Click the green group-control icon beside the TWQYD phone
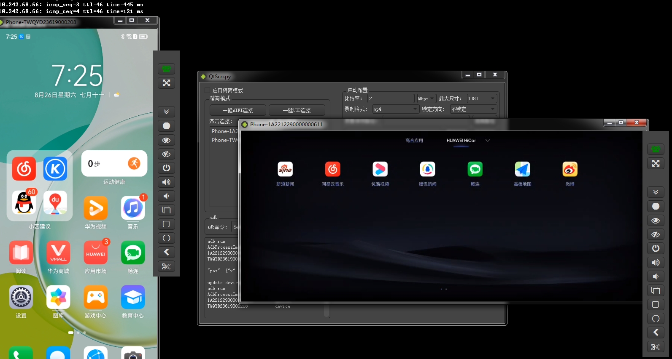 (x=166, y=69)
